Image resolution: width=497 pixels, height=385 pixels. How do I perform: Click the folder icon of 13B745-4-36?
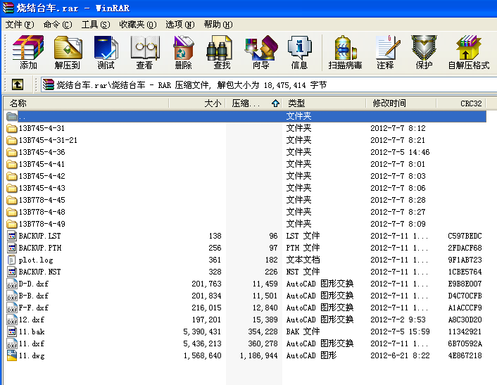point(12,153)
